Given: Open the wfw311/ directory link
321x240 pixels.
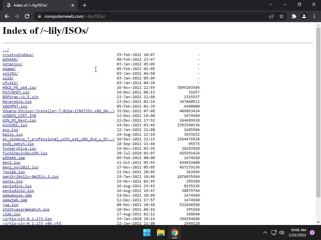Looking at the screenshot, I should (x=10, y=83).
